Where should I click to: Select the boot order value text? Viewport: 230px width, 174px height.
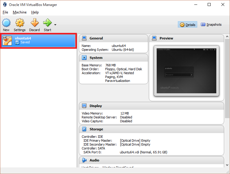coord(124,69)
